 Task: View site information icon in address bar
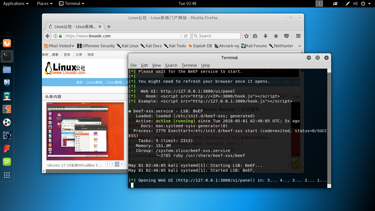point(55,36)
